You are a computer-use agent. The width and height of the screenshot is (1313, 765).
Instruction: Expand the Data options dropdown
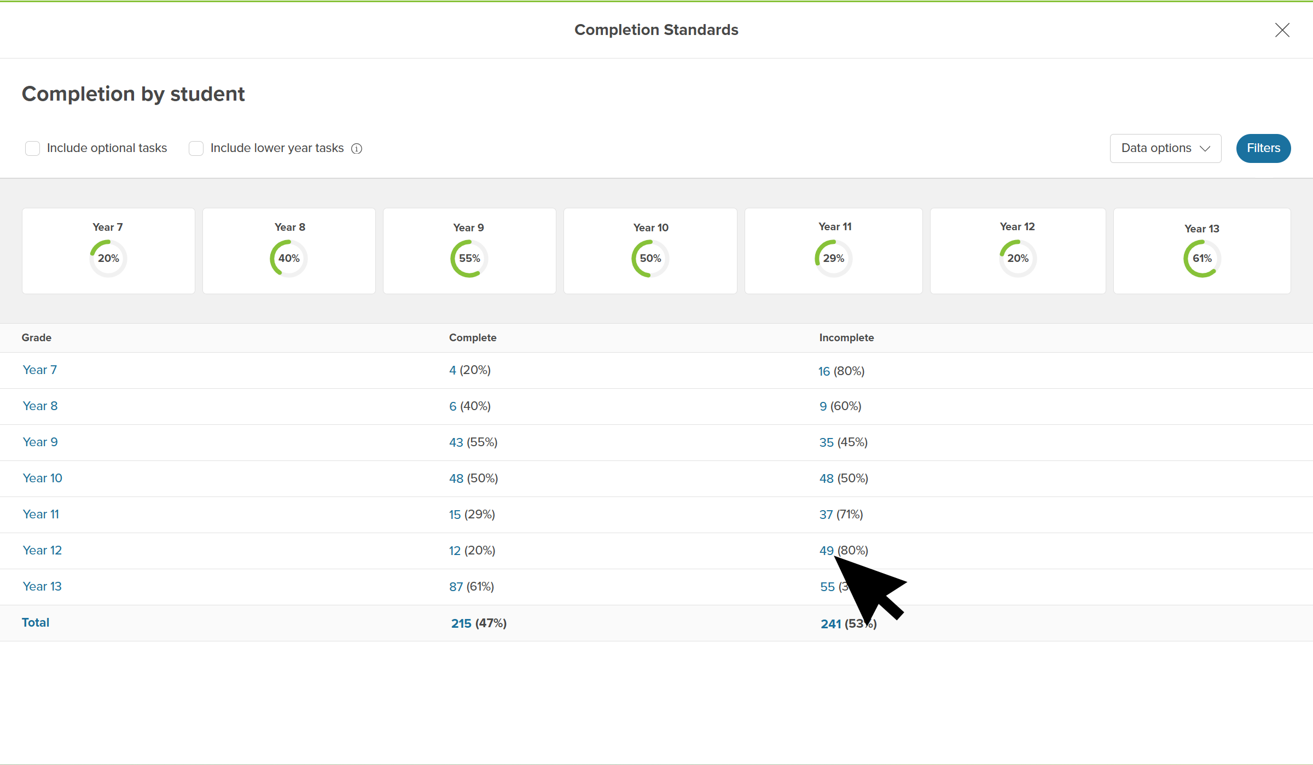(x=1165, y=148)
